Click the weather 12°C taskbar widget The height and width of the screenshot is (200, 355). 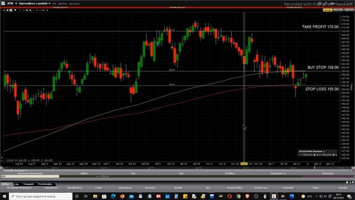(307, 196)
